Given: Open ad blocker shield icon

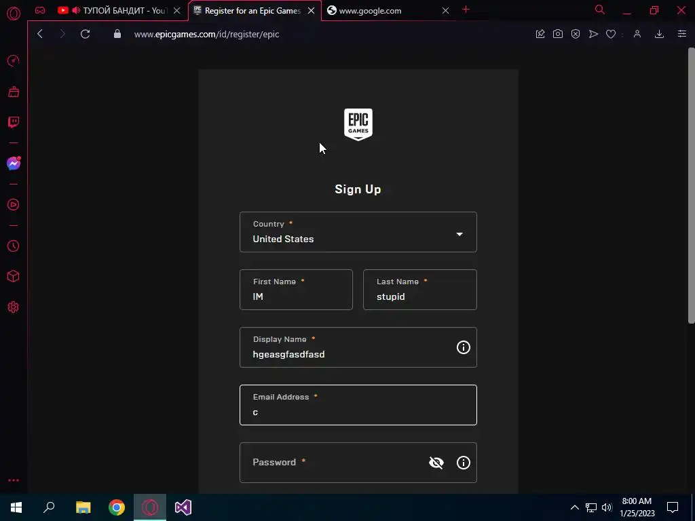Looking at the screenshot, I should coord(576,34).
